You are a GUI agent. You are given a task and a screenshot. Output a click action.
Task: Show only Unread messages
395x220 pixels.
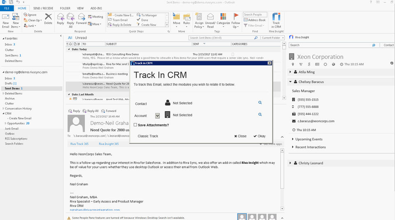pos(81,38)
